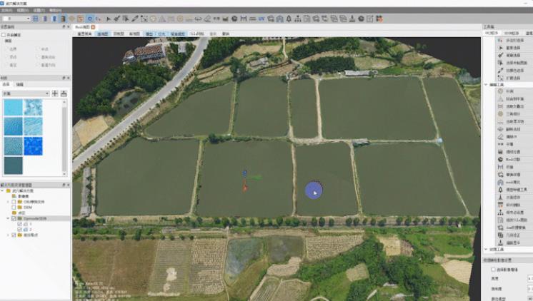The width and height of the screenshot is (533, 301).
Task: Select 笔刷选择 brush selection tool
Action: click(509, 55)
